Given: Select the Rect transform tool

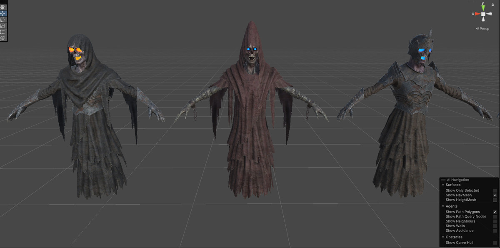Looking at the screenshot, I should [x=2, y=32].
